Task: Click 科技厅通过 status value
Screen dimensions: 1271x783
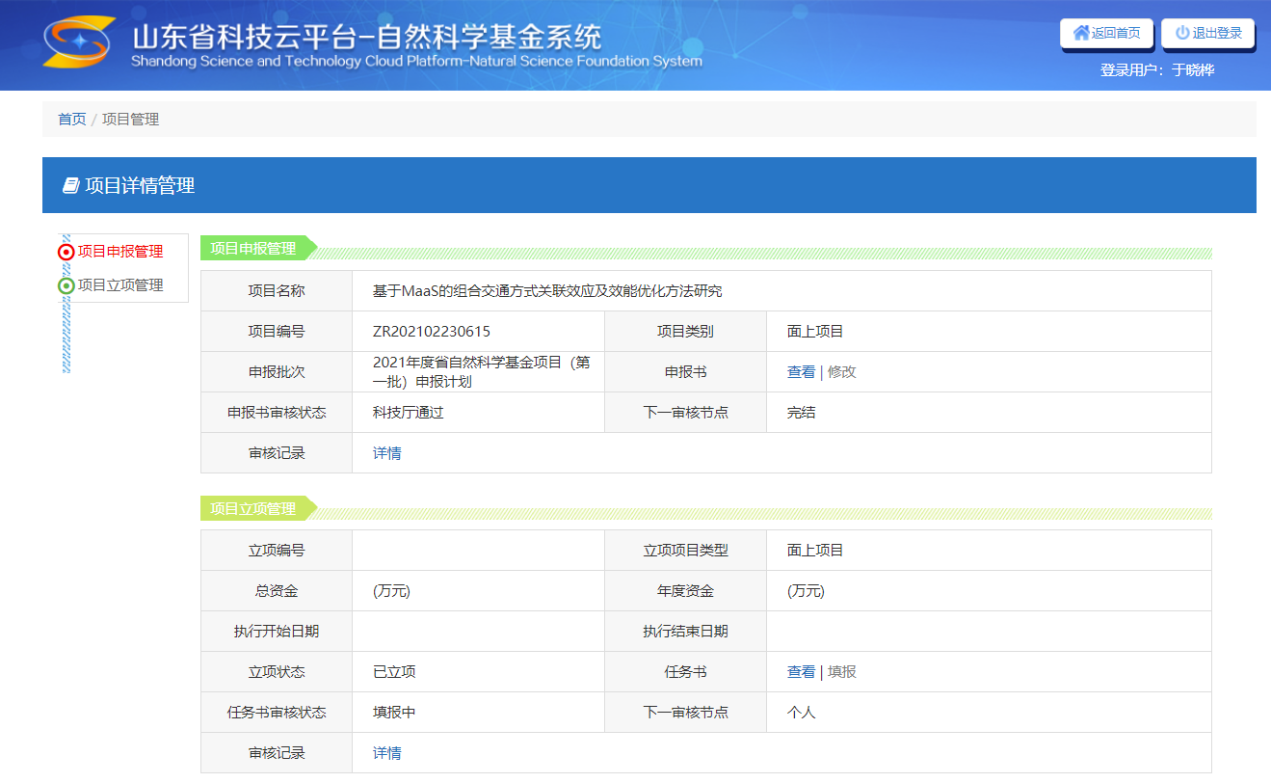Action: coord(409,413)
